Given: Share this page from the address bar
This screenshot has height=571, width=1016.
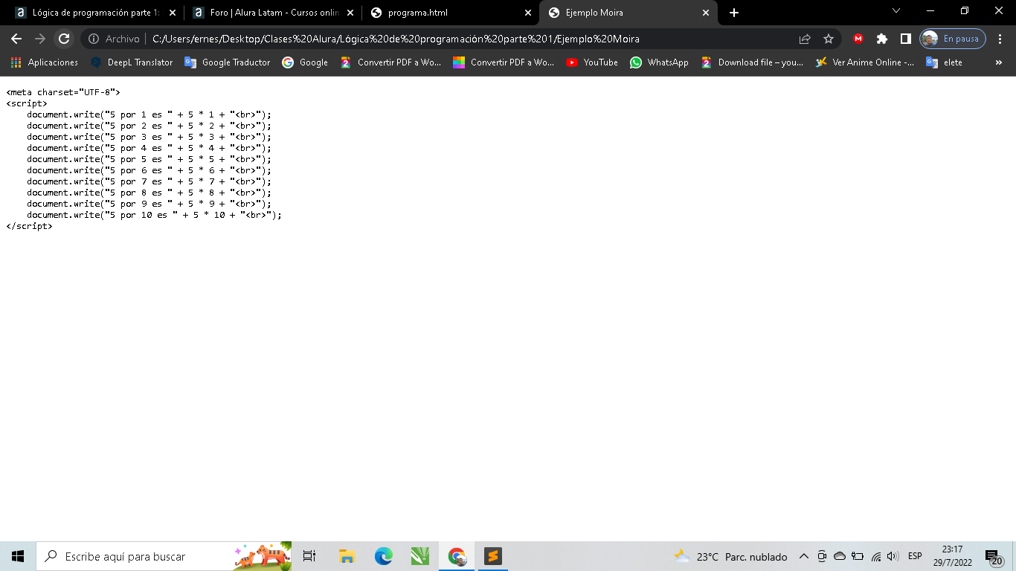Looking at the screenshot, I should tap(805, 39).
